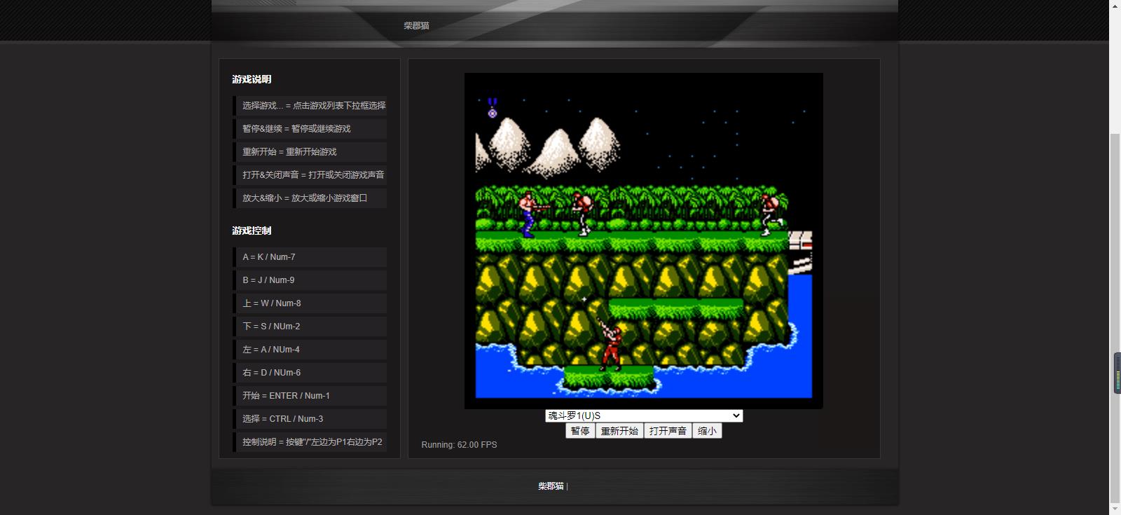
Task: Click the bridge structure in game scene
Action: 800,252
